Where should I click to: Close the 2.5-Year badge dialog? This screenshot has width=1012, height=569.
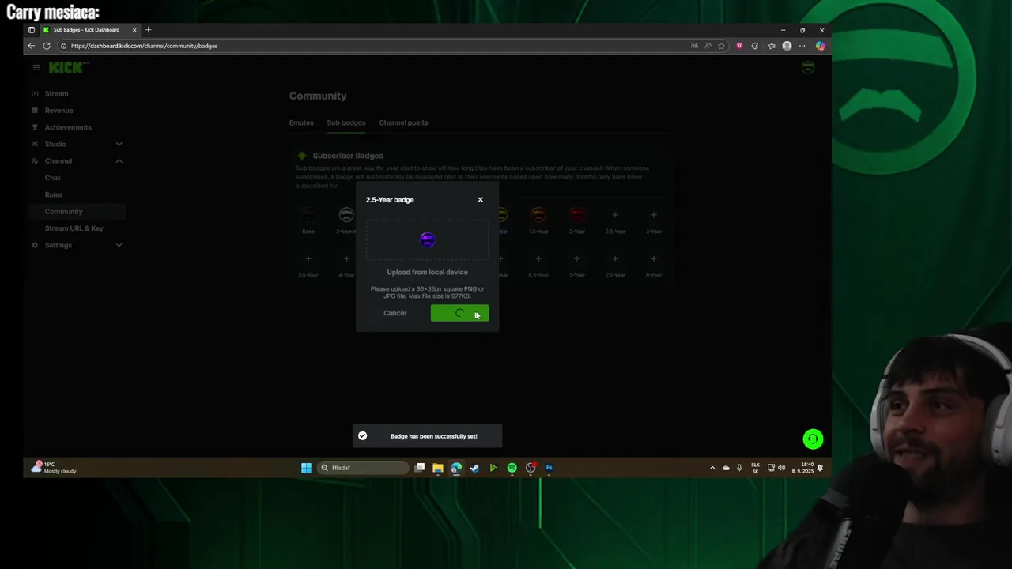point(480,199)
